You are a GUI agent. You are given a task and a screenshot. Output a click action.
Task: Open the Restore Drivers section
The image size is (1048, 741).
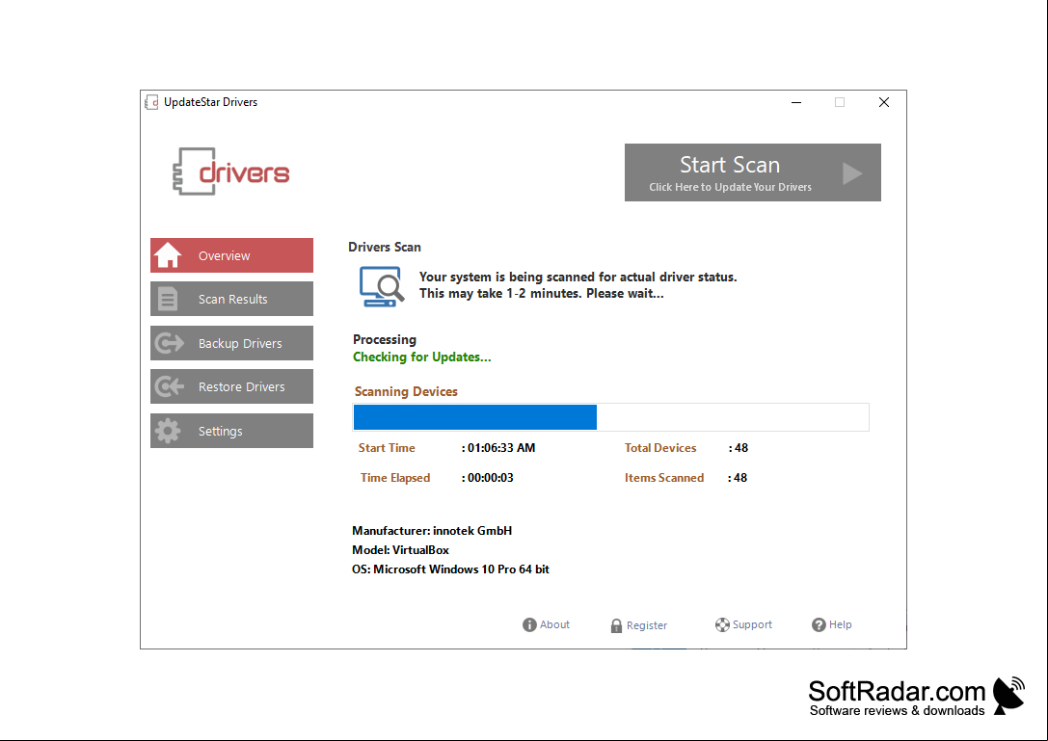(x=231, y=386)
